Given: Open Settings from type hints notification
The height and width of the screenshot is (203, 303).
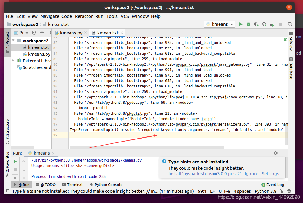Looking at the screenshot, I should [270, 174].
